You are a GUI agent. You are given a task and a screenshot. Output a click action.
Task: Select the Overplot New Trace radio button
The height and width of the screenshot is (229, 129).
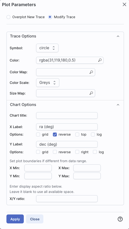pyautogui.click(x=8, y=17)
